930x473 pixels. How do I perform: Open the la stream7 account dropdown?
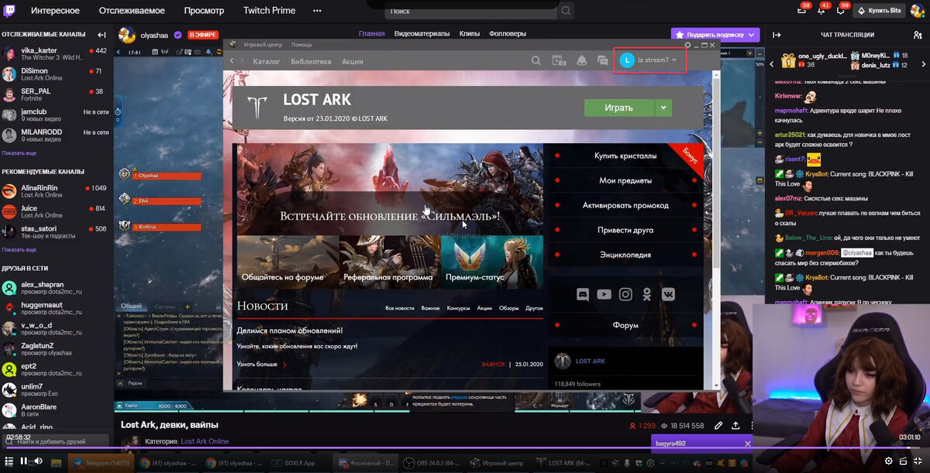pyautogui.click(x=649, y=60)
